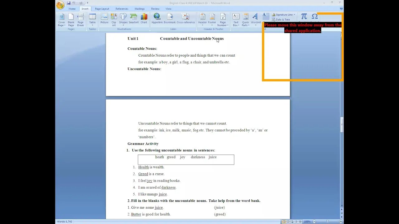Click the Undo icon in quick access toolbar
399x224 pixels.
(74, 3)
